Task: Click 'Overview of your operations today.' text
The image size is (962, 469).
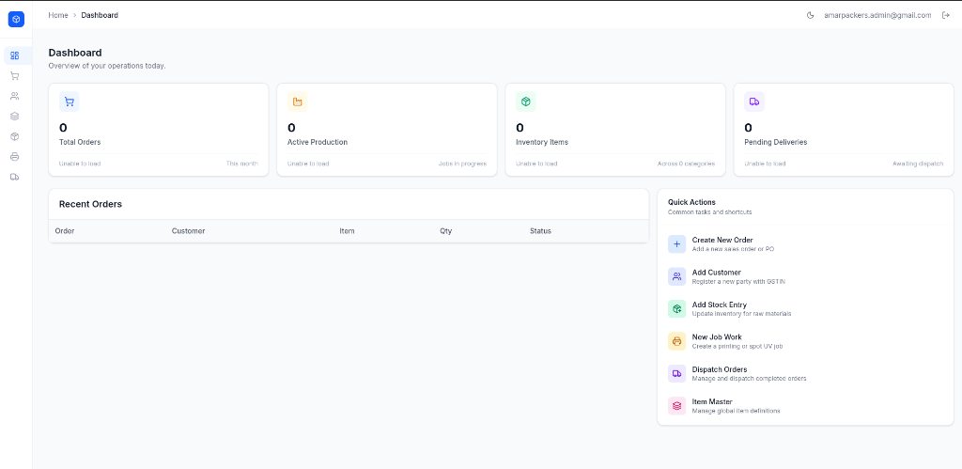Action: click(x=107, y=66)
